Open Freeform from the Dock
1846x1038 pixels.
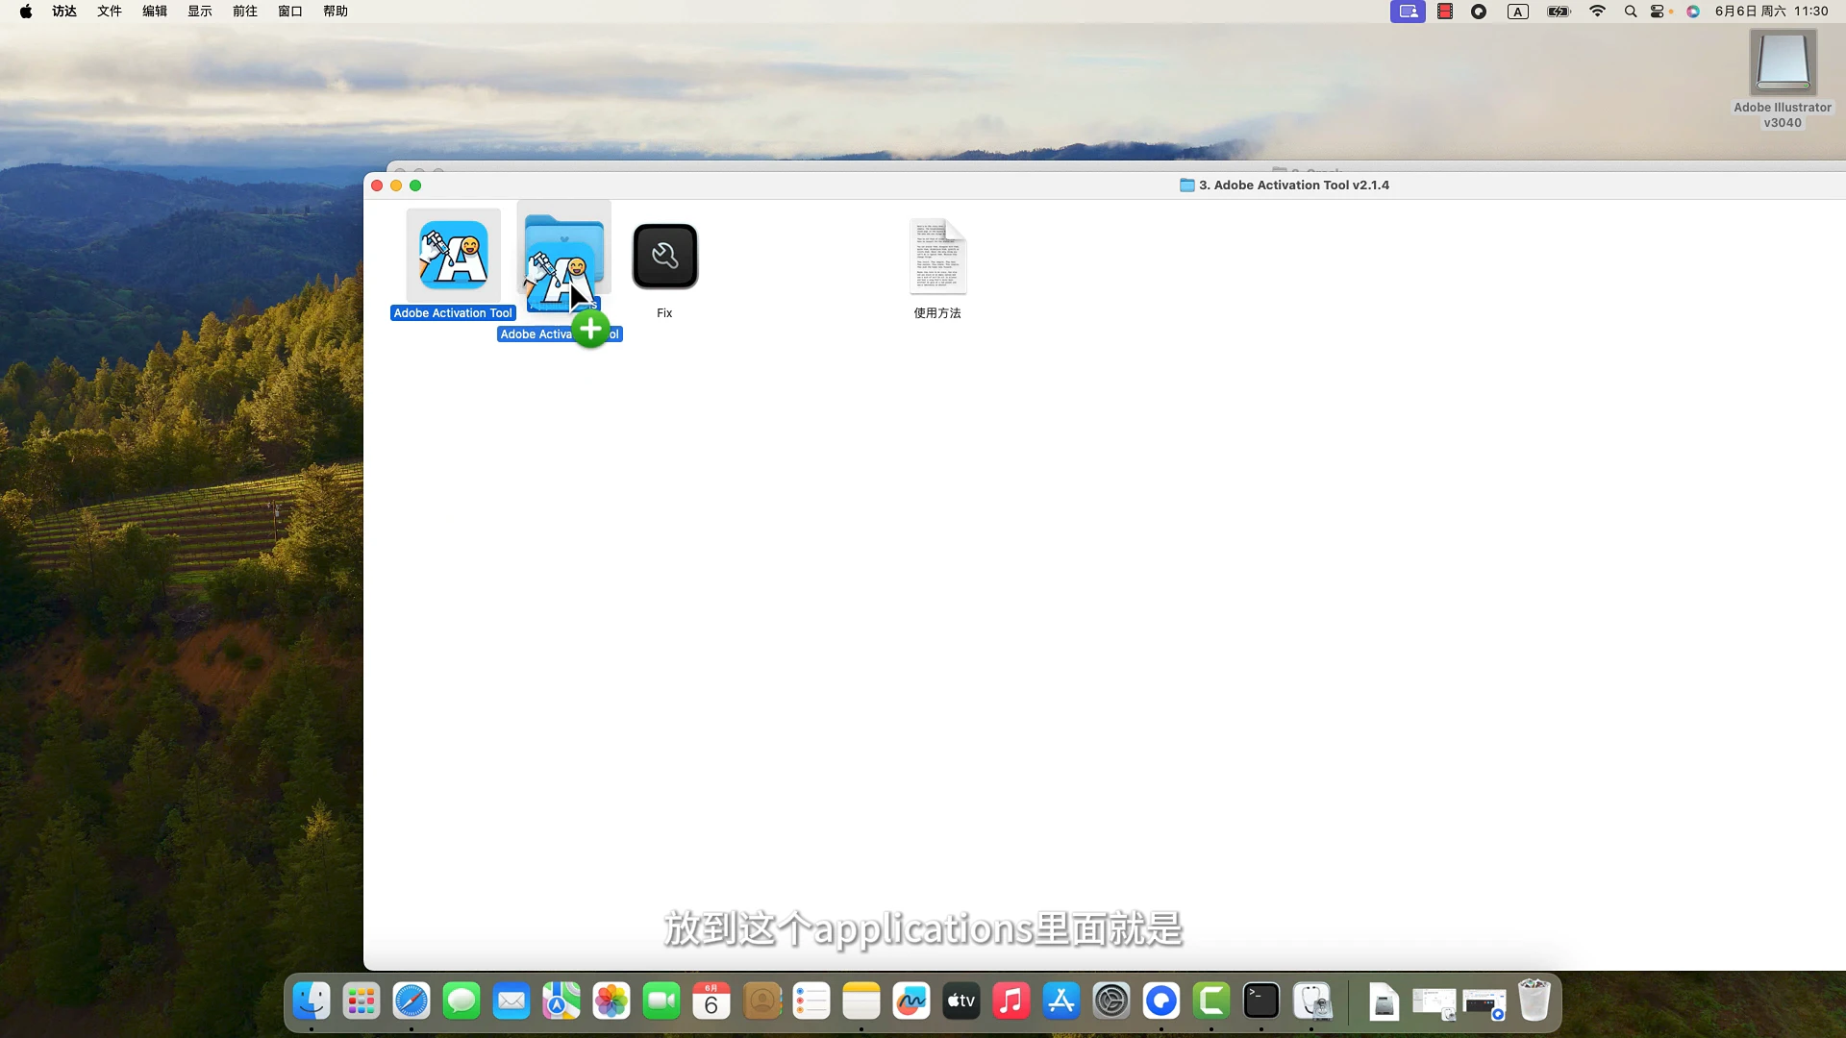(x=911, y=1001)
